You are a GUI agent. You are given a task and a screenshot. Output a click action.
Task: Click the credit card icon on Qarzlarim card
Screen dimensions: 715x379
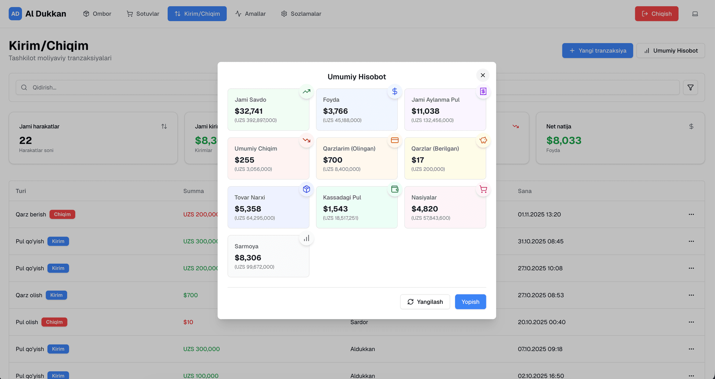click(394, 140)
